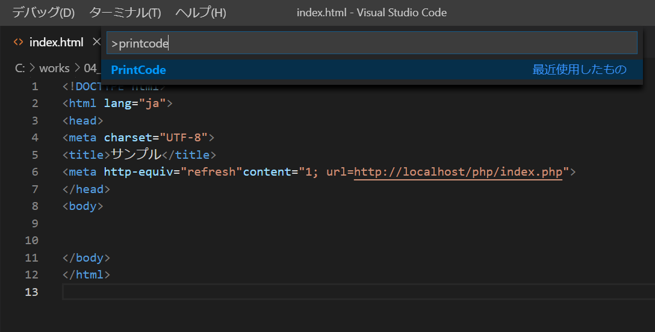The image size is (655, 332).
Task: Open the ヘルプ(H) menu
Action: click(200, 13)
